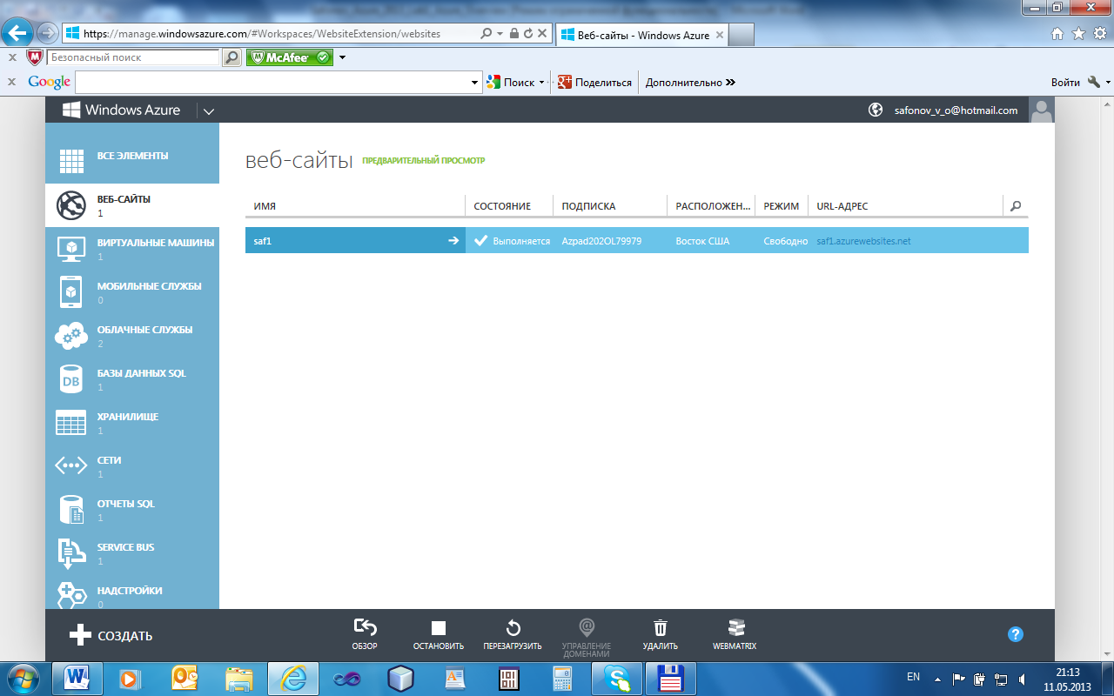Click the globe language icon near account
Screen dimensions: 1114x696
[x=876, y=110]
